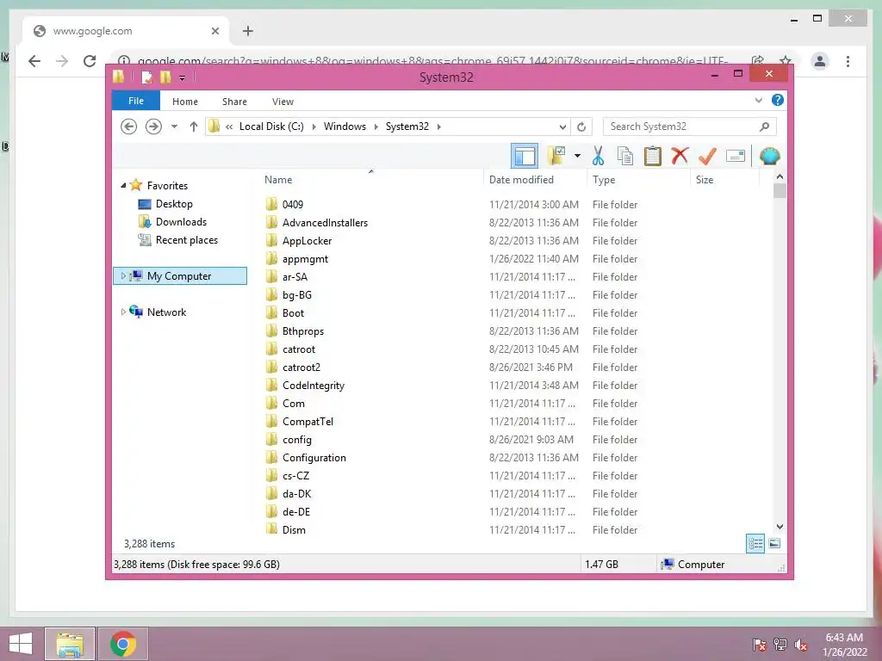Click Local Disk (C:) in address bar
Viewport: 882px width, 661px height.
[x=271, y=127]
